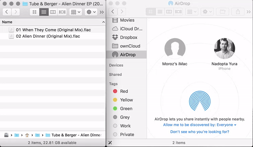Go back in Tube & Berger window

pos(7,12)
